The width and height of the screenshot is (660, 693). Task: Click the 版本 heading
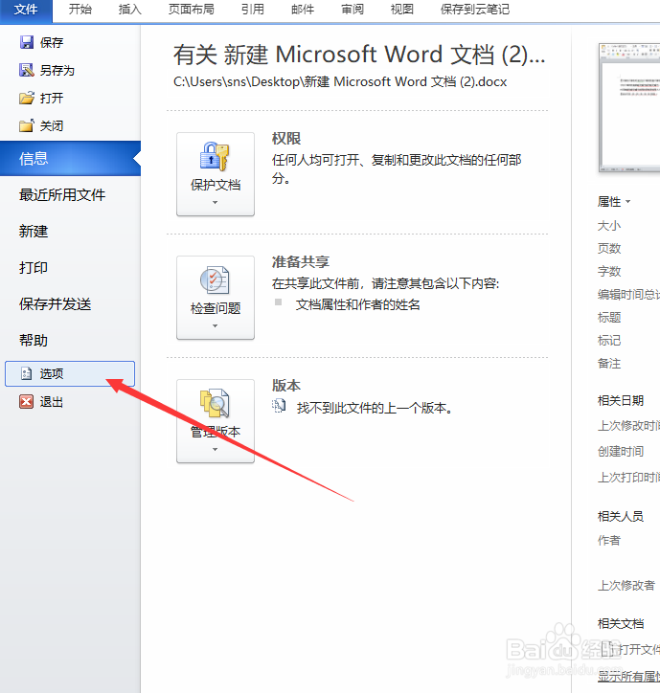point(286,385)
